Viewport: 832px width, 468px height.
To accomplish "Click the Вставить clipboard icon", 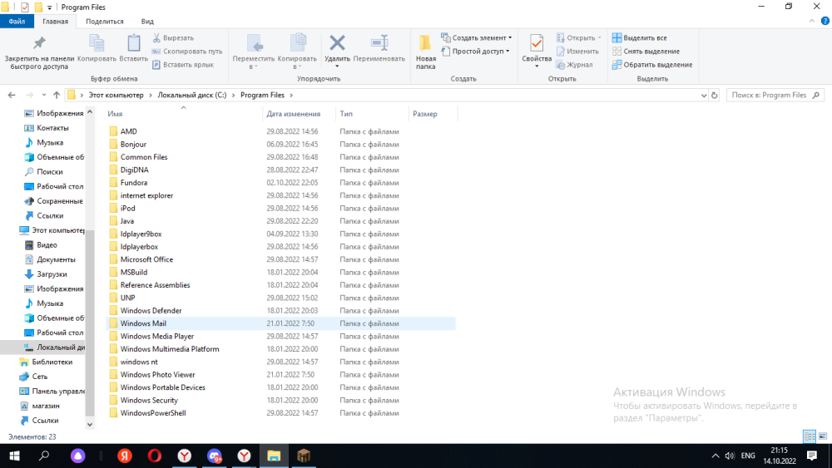I will click(134, 44).
